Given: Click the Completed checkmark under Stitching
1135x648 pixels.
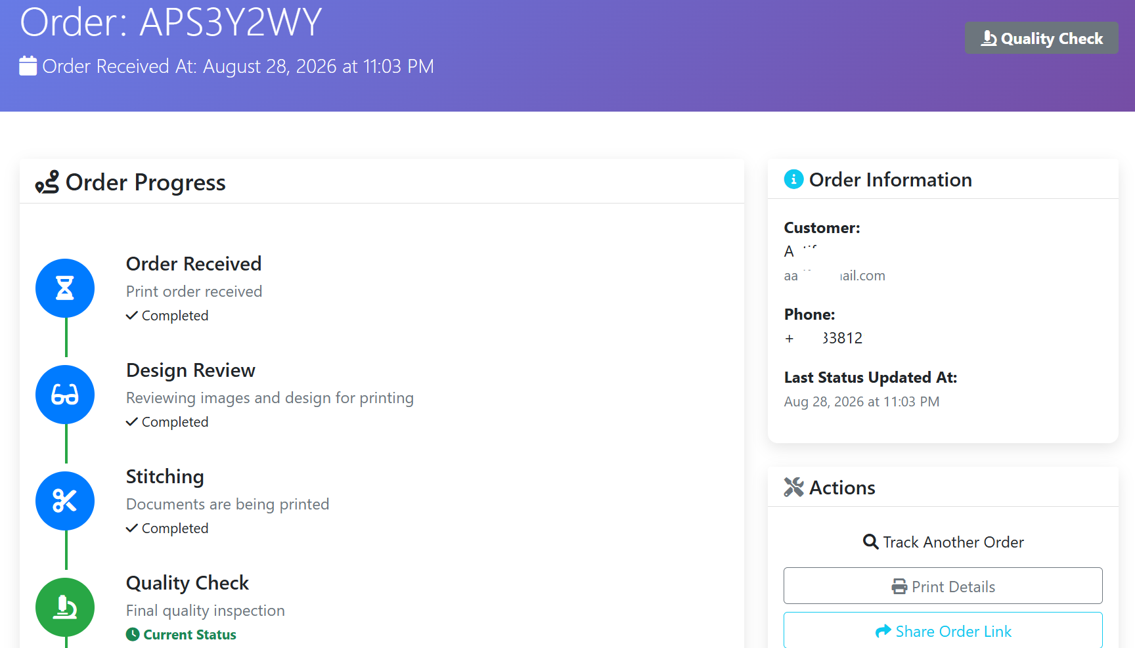Looking at the screenshot, I should (x=167, y=528).
